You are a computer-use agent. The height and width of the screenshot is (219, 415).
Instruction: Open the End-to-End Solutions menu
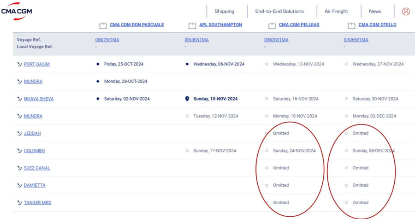[x=279, y=12]
